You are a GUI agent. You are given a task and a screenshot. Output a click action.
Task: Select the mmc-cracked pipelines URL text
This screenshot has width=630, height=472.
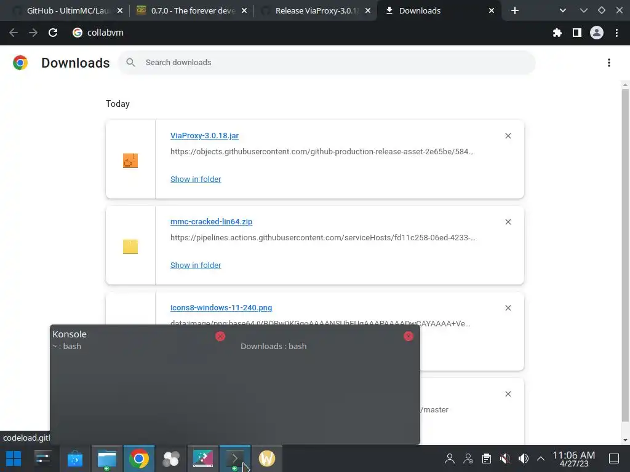tap(322, 238)
